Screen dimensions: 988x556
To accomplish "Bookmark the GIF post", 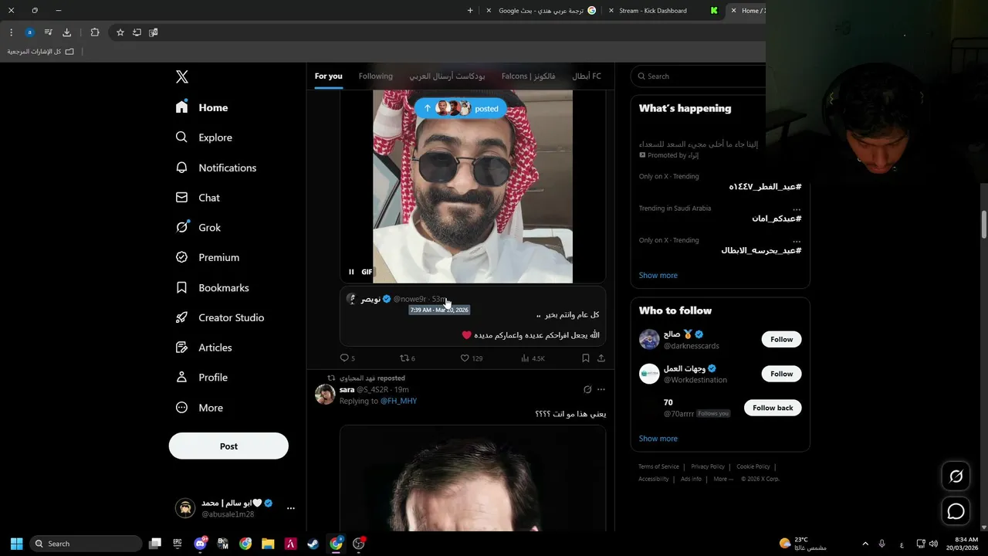I will (586, 358).
